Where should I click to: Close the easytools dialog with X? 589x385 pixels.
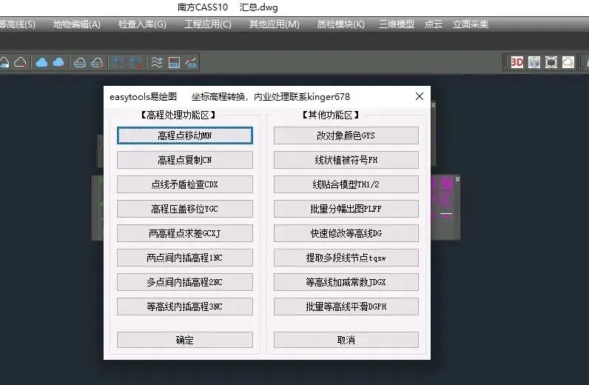click(420, 96)
